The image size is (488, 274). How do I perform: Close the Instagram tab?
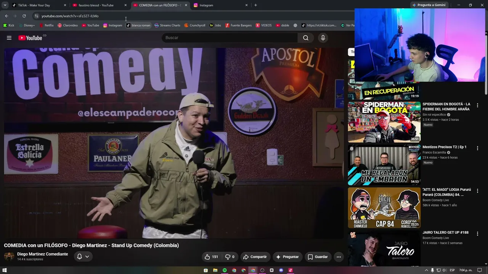pos(246,5)
